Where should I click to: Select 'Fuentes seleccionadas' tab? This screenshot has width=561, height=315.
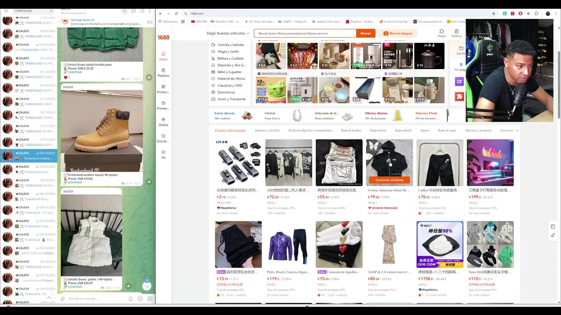[230, 130]
